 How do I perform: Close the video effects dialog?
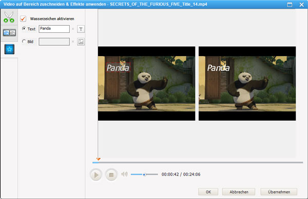tap(302, 4)
